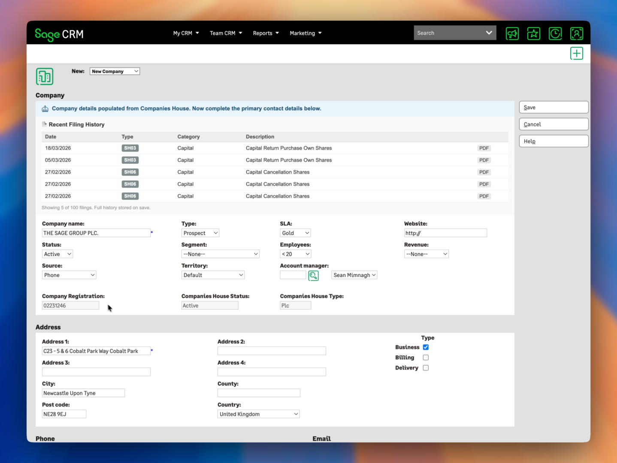This screenshot has width=617, height=463.
Task: Open the New Company dropdown
Action: [114, 71]
